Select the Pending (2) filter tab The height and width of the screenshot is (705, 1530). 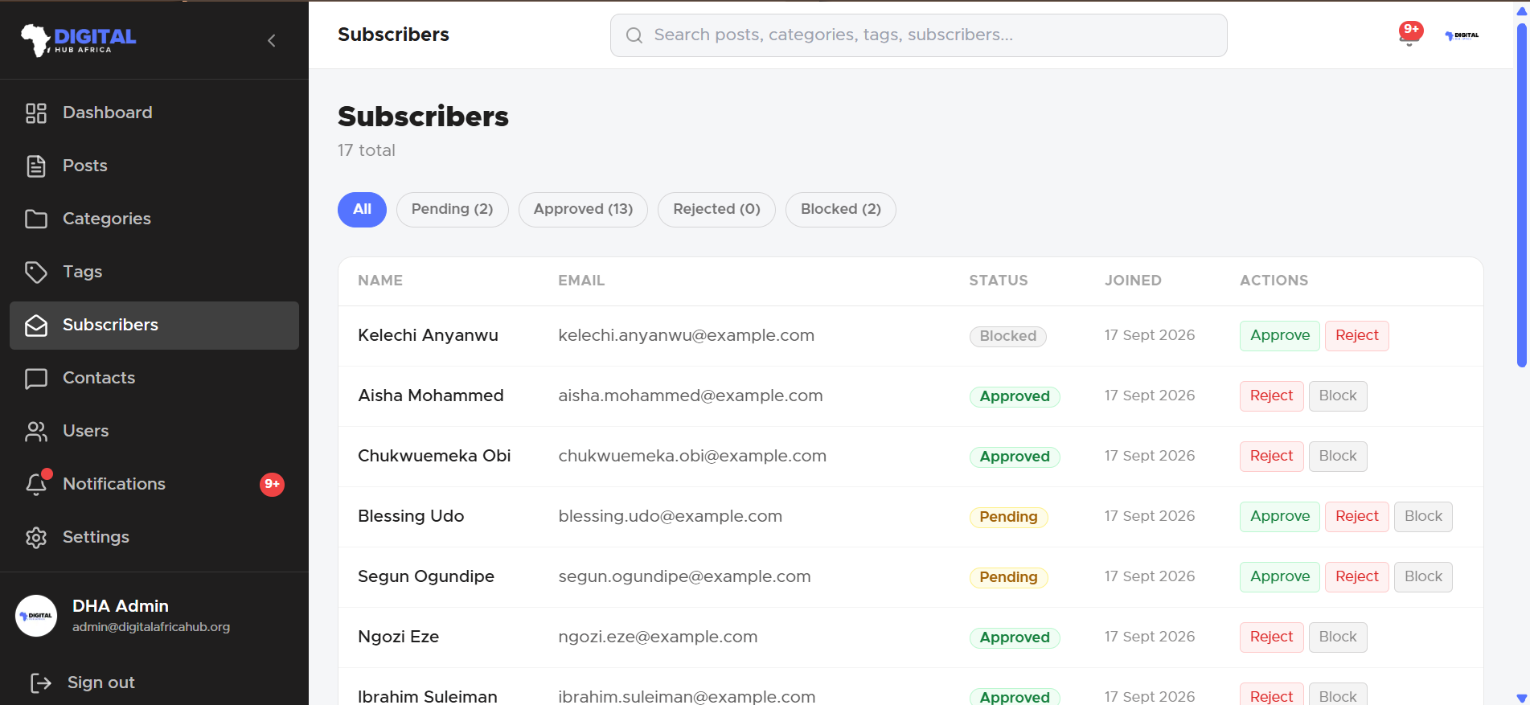(452, 209)
